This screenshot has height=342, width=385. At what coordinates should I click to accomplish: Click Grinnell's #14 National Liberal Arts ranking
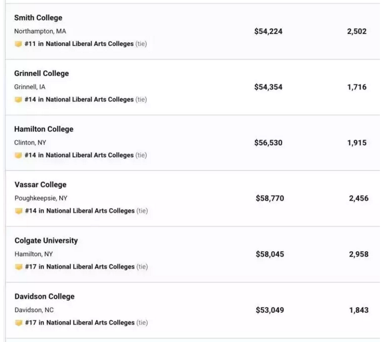point(79,99)
